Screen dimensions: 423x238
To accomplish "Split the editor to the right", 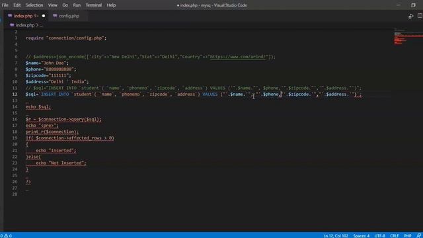I will [x=420, y=16].
